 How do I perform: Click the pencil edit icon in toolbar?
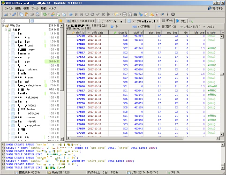click(x=146, y=15)
